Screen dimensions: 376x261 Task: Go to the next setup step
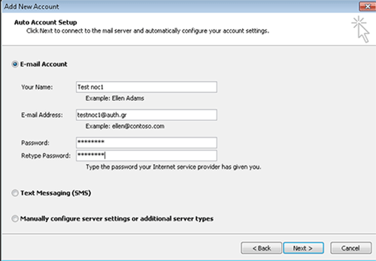coord(304,248)
